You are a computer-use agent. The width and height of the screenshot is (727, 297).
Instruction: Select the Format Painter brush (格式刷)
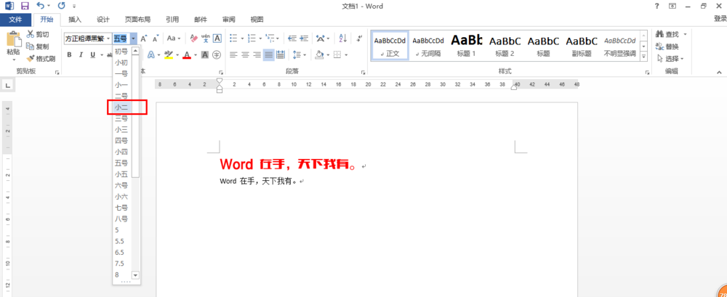tap(41, 58)
